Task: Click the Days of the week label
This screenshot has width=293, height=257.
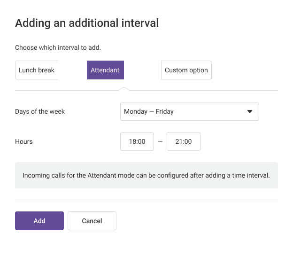Action: (x=40, y=111)
